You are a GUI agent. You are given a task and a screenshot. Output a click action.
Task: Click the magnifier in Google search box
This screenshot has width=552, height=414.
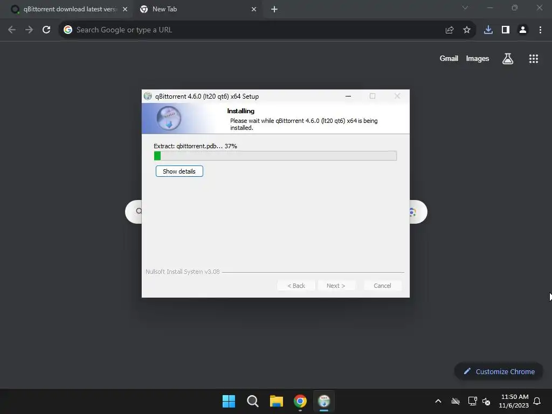tap(139, 211)
